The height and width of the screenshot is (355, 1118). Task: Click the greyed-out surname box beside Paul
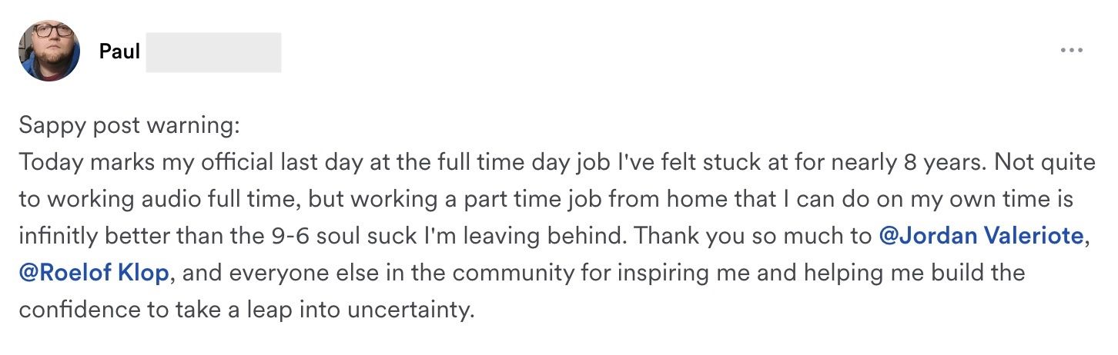click(x=213, y=52)
